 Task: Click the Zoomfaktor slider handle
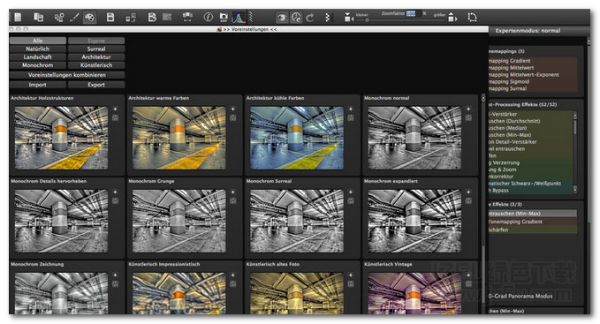click(367, 20)
